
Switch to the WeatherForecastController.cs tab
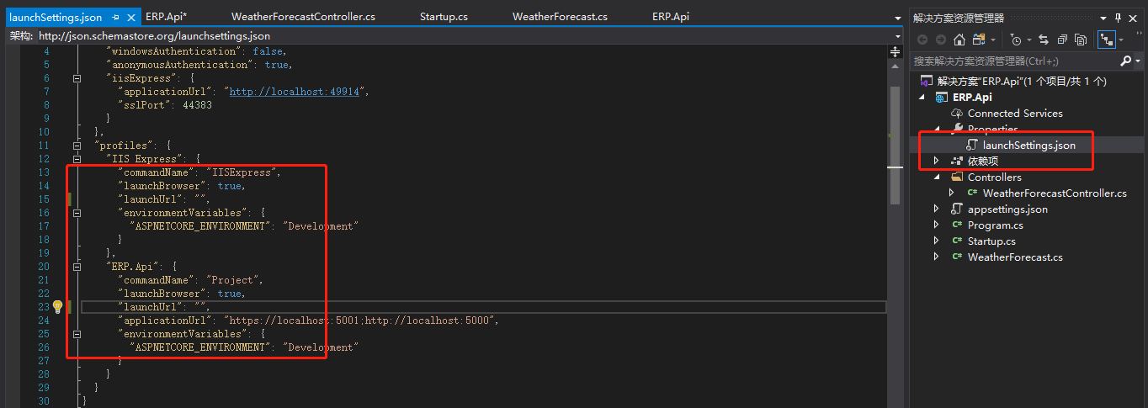(x=303, y=17)
